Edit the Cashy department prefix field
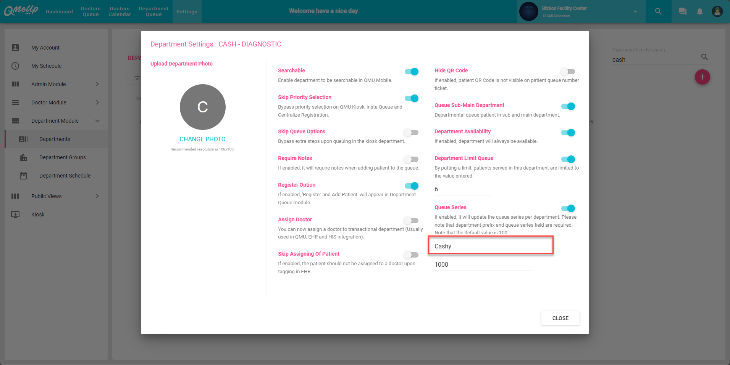Viewport: 730px width, 365px height. tap(491, 246)
